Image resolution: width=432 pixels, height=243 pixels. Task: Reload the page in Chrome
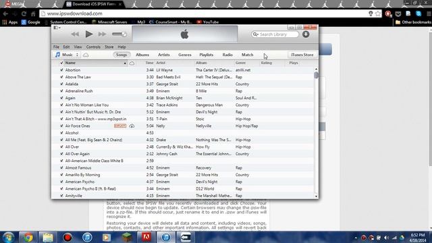24,13
